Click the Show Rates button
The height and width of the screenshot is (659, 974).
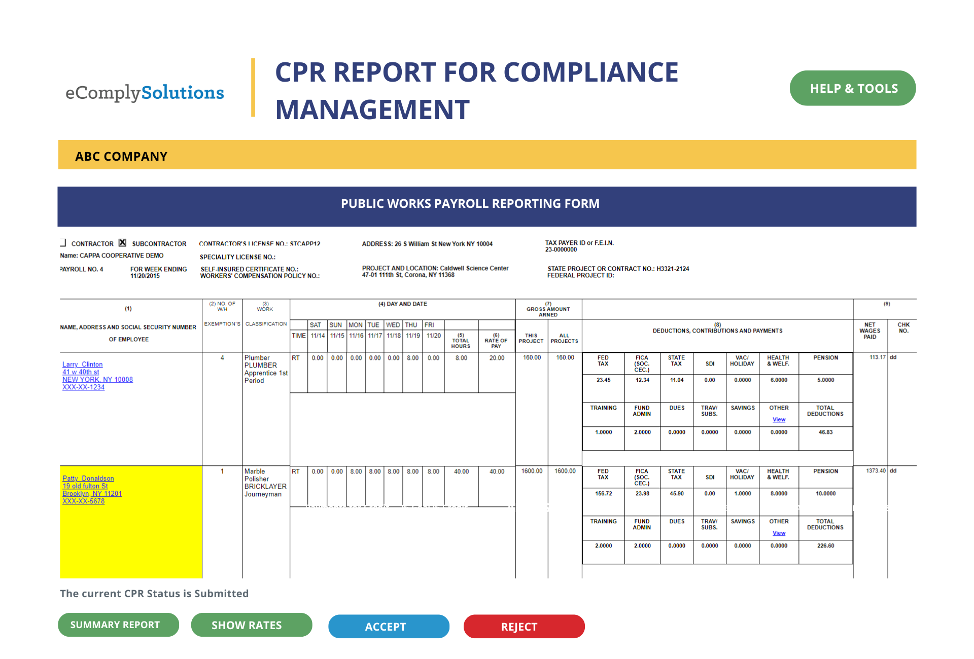click(252, 625)
